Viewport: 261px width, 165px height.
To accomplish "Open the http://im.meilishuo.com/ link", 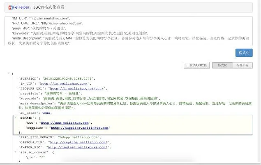I will click(x=64, y=83).
